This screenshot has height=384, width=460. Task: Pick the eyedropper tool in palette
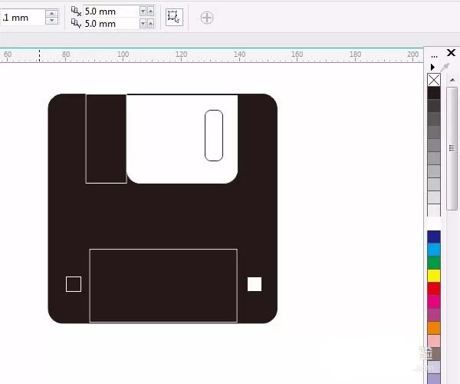click(x=445, y=68)
